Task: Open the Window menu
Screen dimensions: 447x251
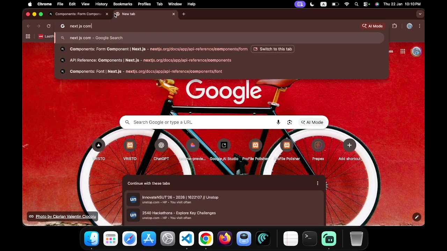Action: click(175, 4)
